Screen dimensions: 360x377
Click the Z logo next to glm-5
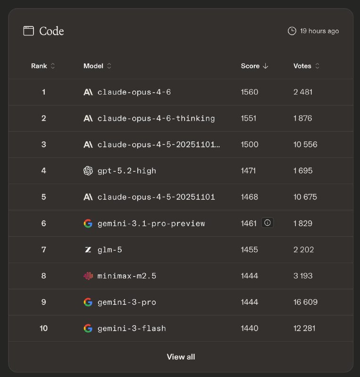click(x=88, y=250)
